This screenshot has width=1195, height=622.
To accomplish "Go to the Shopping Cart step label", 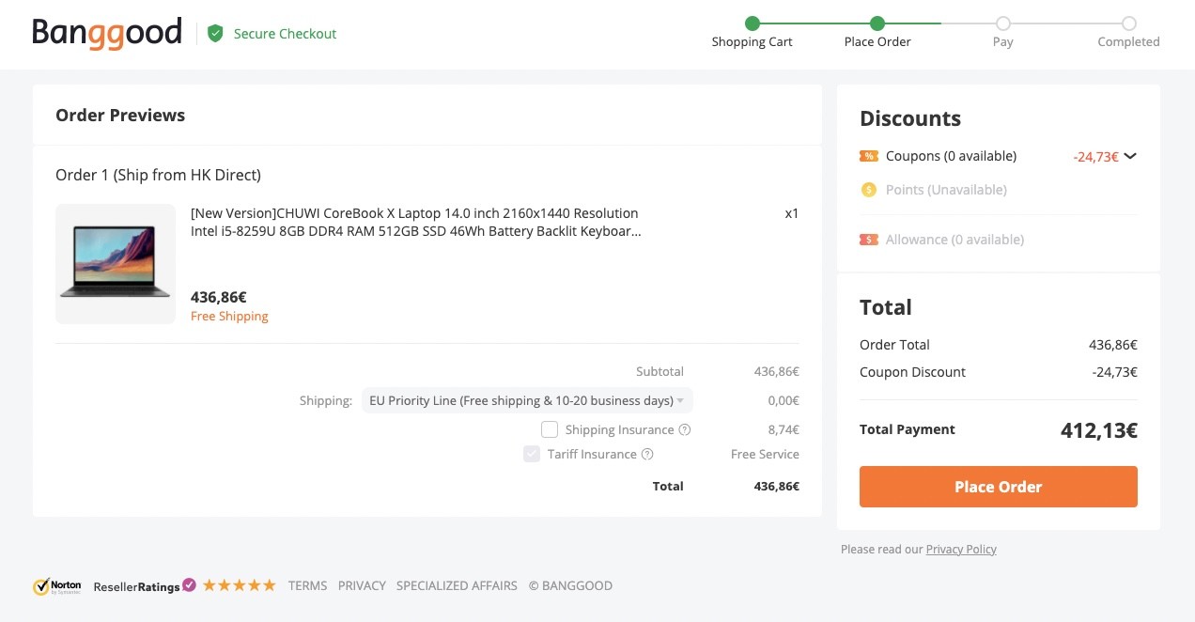I will point(753,41).
